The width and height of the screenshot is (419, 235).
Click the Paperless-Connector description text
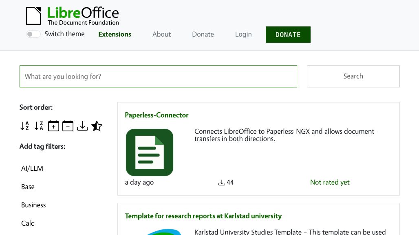[x=285, y=135]
